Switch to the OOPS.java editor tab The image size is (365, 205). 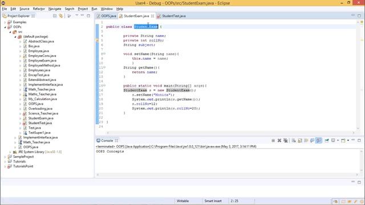107,16
